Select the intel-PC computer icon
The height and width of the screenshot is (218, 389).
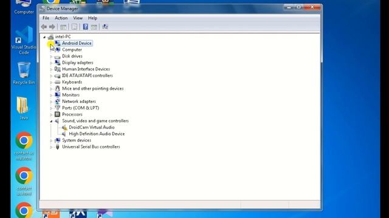[x=50, y=37]
